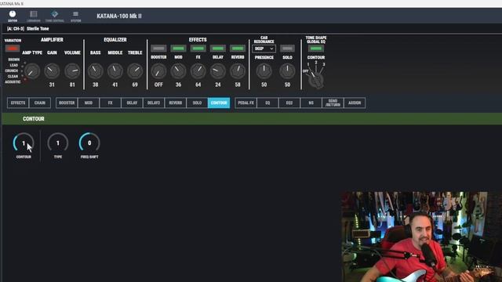Click the Booster value OFF
The height and width of the screenshot is (282, 502).
pos(158,85)
